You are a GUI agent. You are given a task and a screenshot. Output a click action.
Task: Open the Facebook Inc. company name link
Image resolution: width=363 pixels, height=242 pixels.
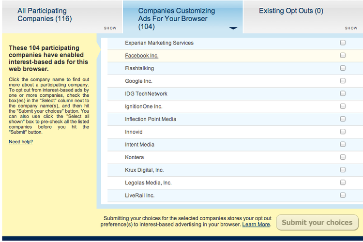tap(142, 56)
